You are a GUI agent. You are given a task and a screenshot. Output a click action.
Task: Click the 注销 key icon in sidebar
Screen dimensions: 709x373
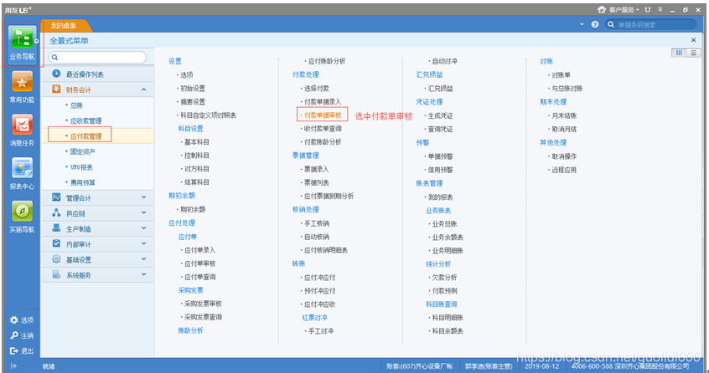tap(14, 335)
